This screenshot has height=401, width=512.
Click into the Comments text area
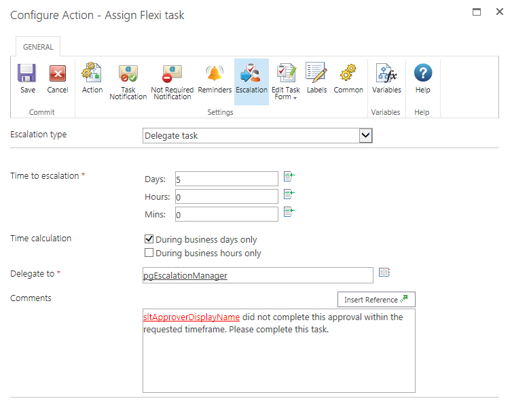(278, 360)
